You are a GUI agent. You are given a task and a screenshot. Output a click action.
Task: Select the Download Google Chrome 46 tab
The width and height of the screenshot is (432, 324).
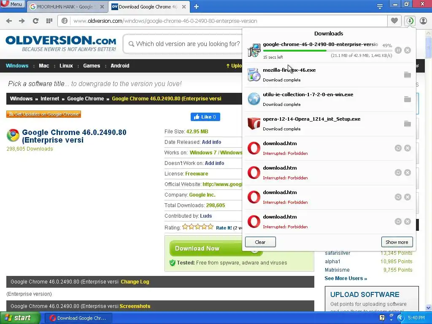coord(145,7)
